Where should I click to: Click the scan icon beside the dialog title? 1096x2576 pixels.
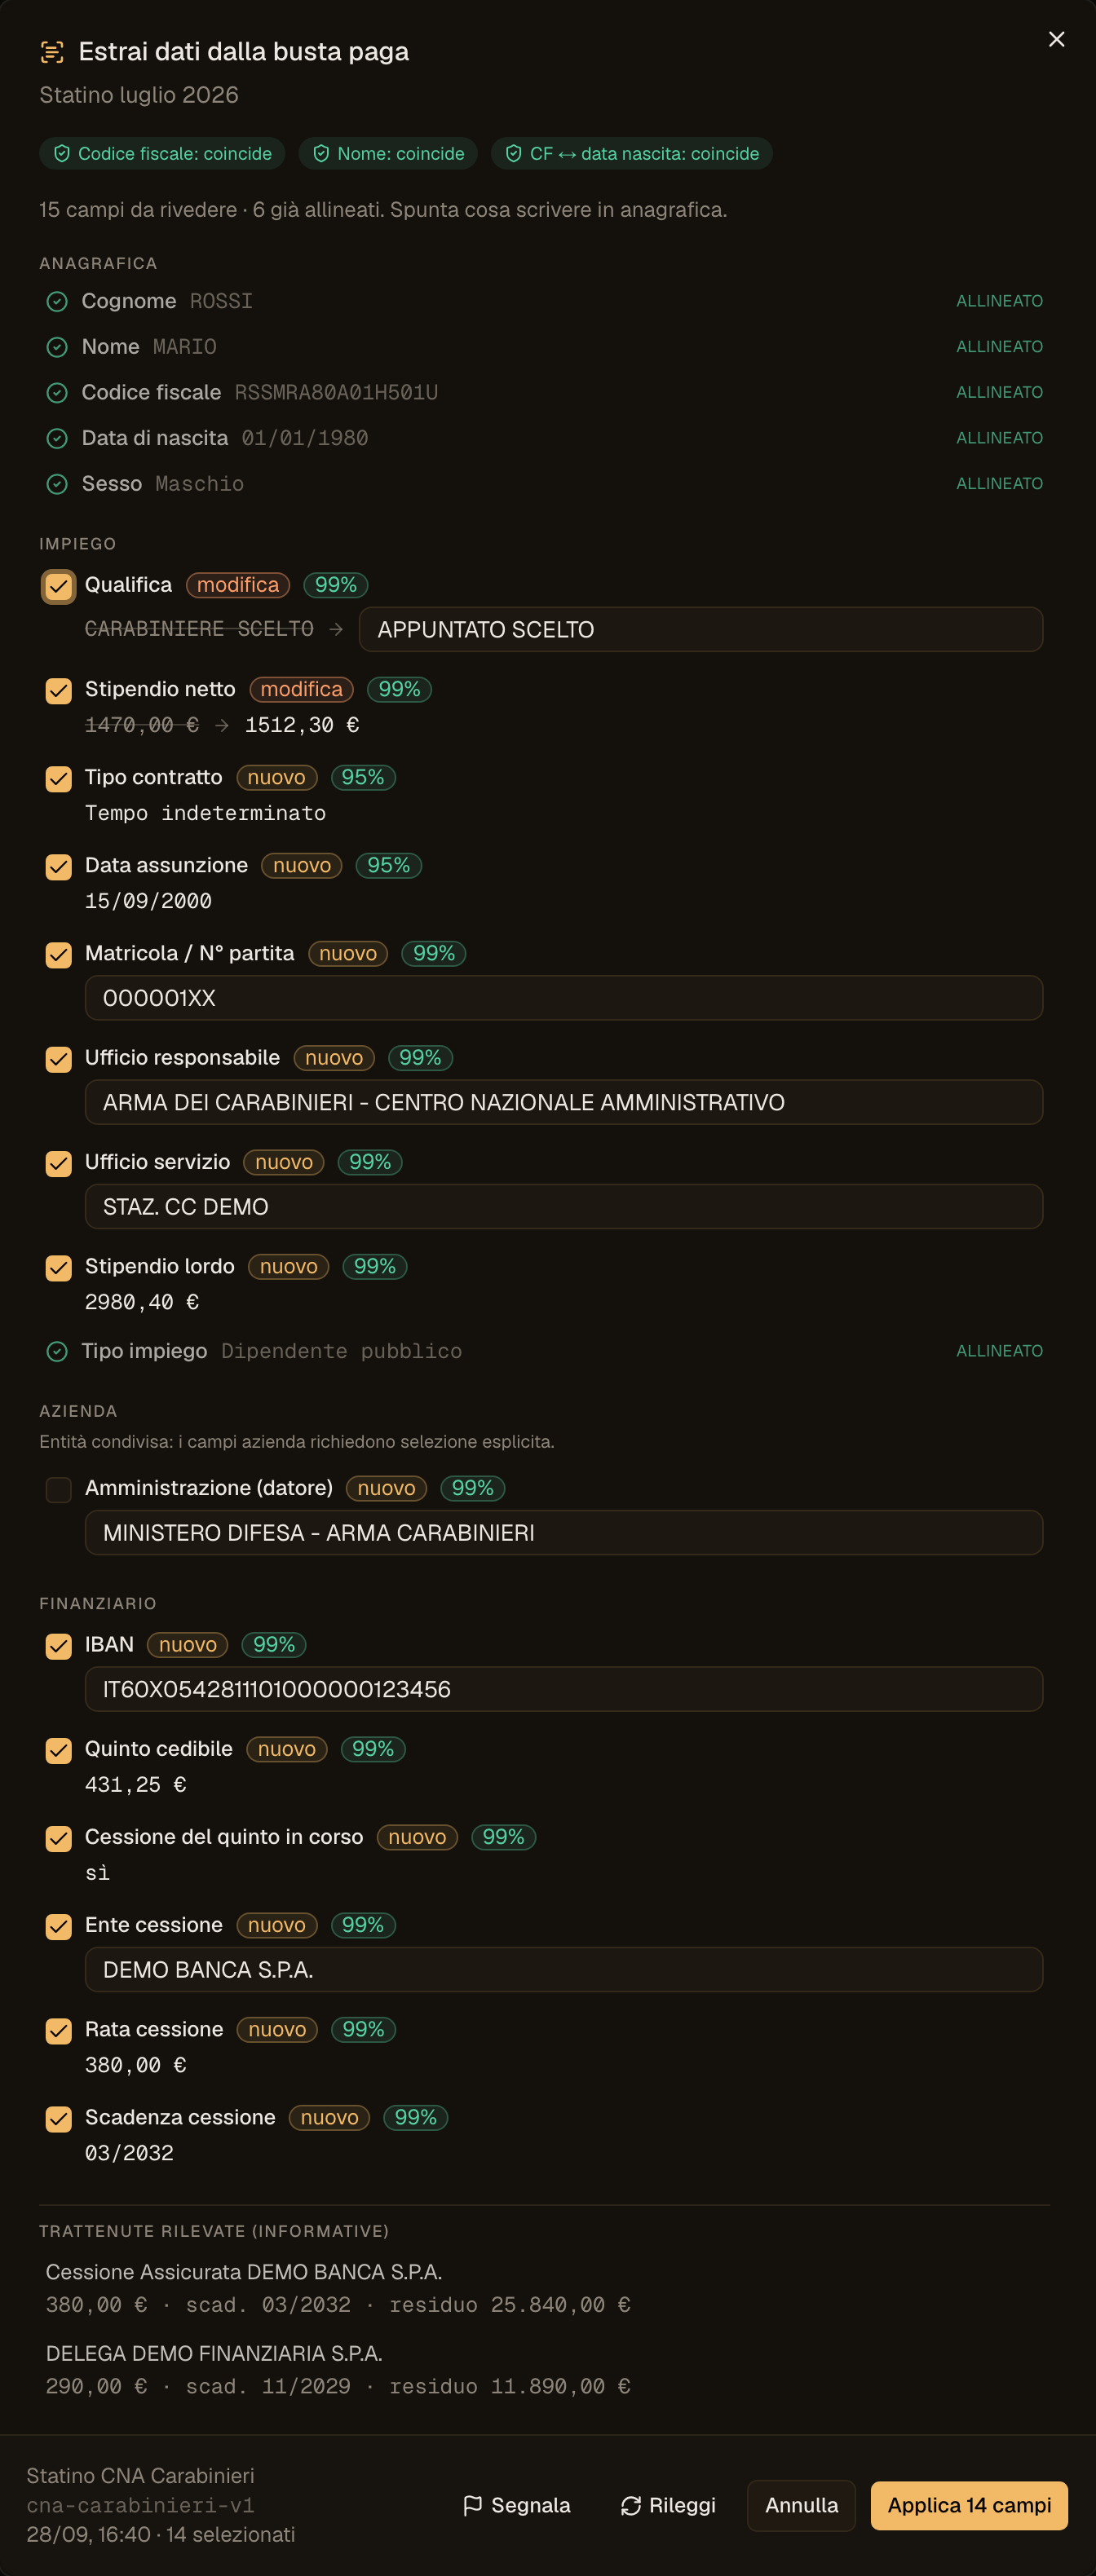pyautogui.click(x=52, y=52)
